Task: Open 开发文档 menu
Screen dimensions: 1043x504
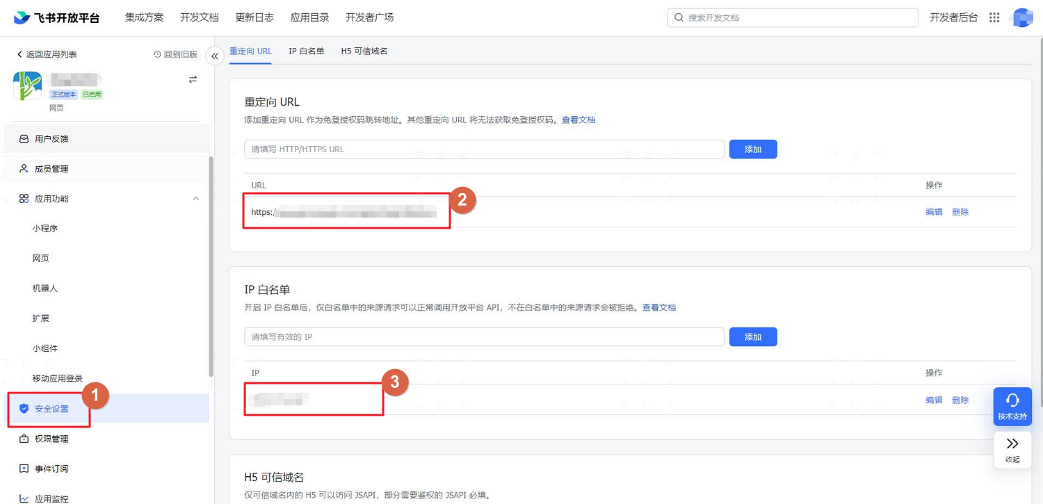Action: tap(199, 18)
